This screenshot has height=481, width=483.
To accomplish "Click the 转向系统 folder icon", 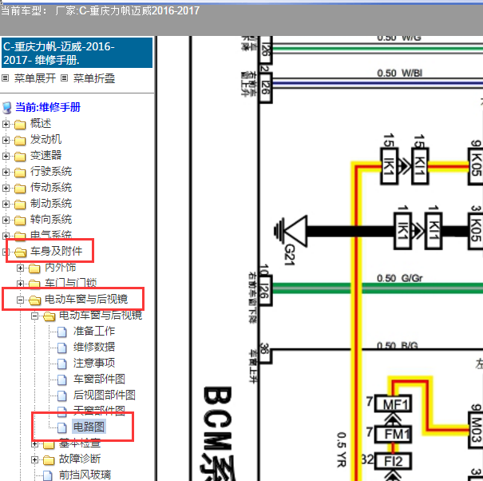I will [20, 221].
